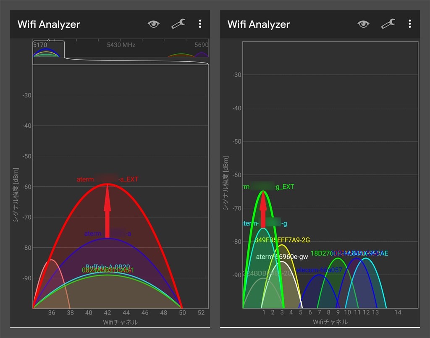Select the cyan aterm -g network label

(265, 223)
